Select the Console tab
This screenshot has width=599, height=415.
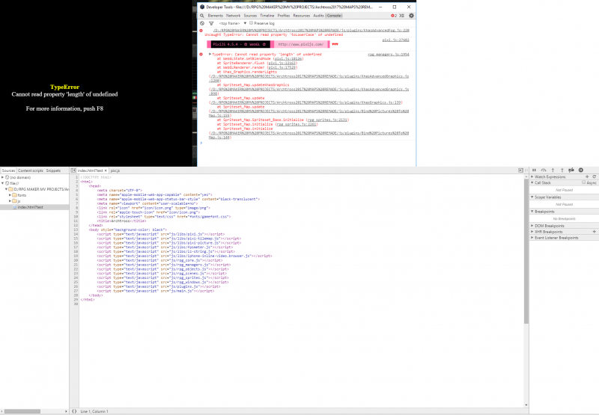[334, 16]
